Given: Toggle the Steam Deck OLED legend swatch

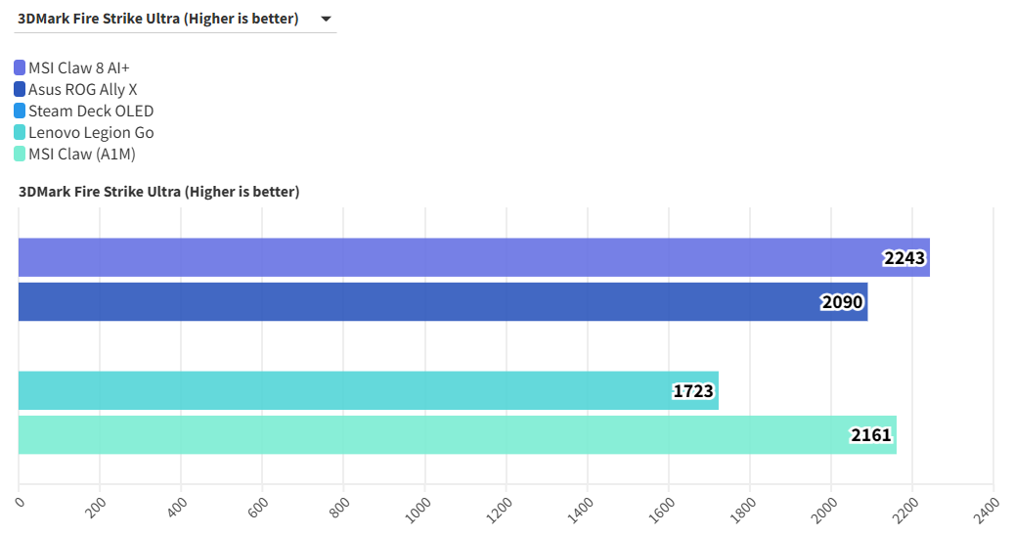Looking at the screenshot, I should coord(20,111).
